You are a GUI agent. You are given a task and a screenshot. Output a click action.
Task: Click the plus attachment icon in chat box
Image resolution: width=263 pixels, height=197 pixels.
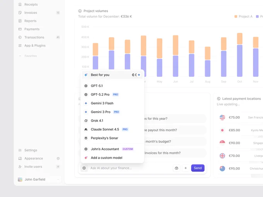click(x=186, y=168)
